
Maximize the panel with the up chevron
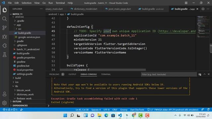pyautogui.click(x=205, y=74)
